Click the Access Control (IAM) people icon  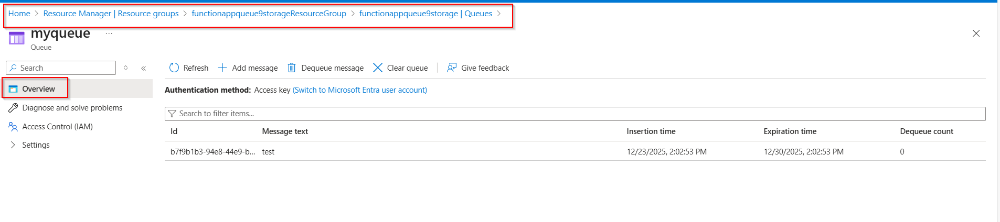[x=13, y=127]
